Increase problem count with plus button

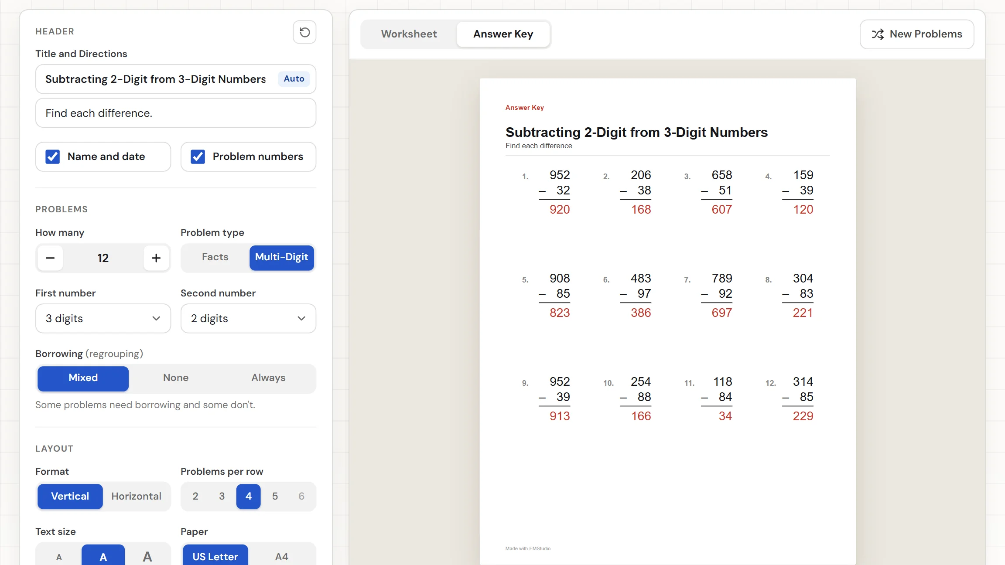pos(156,258)
